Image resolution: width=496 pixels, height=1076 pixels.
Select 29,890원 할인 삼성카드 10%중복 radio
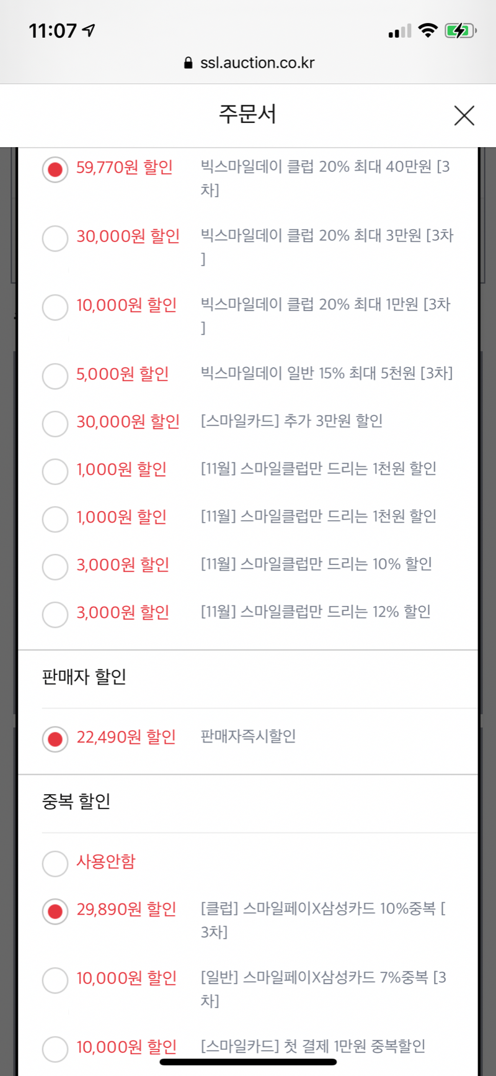(x=55, y=912)
